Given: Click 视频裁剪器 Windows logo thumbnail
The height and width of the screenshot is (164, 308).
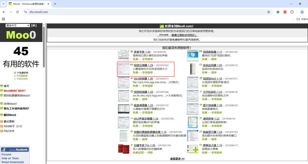Looking at the screenshot, I should tap(193, 55).
